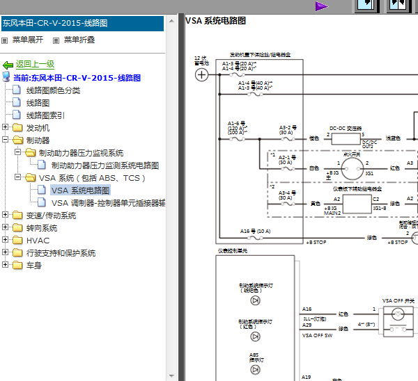The width and height of the screenshot is (418, 381).
Task: Expand the 转向系统 tree node
Action: (5, 227)
